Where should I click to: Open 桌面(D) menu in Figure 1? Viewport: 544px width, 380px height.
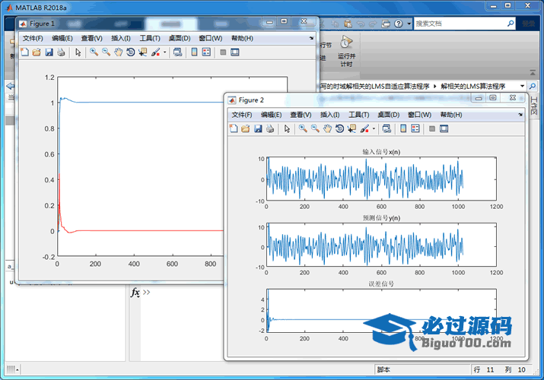pos(180,39)
